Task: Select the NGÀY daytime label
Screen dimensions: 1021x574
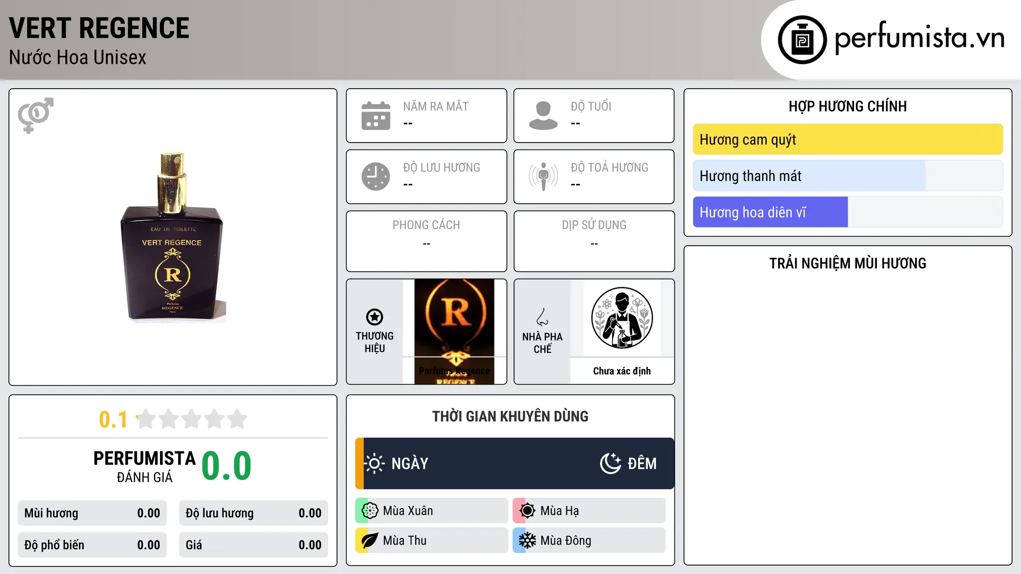Action: pyautogui.click(x=410, y=463)
